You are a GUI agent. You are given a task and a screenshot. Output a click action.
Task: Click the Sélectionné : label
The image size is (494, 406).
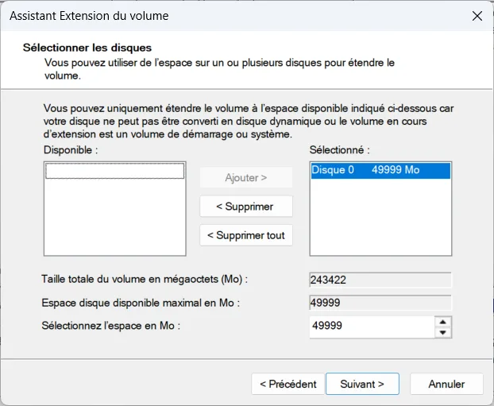pyautogui.click(x=340, y=150)
